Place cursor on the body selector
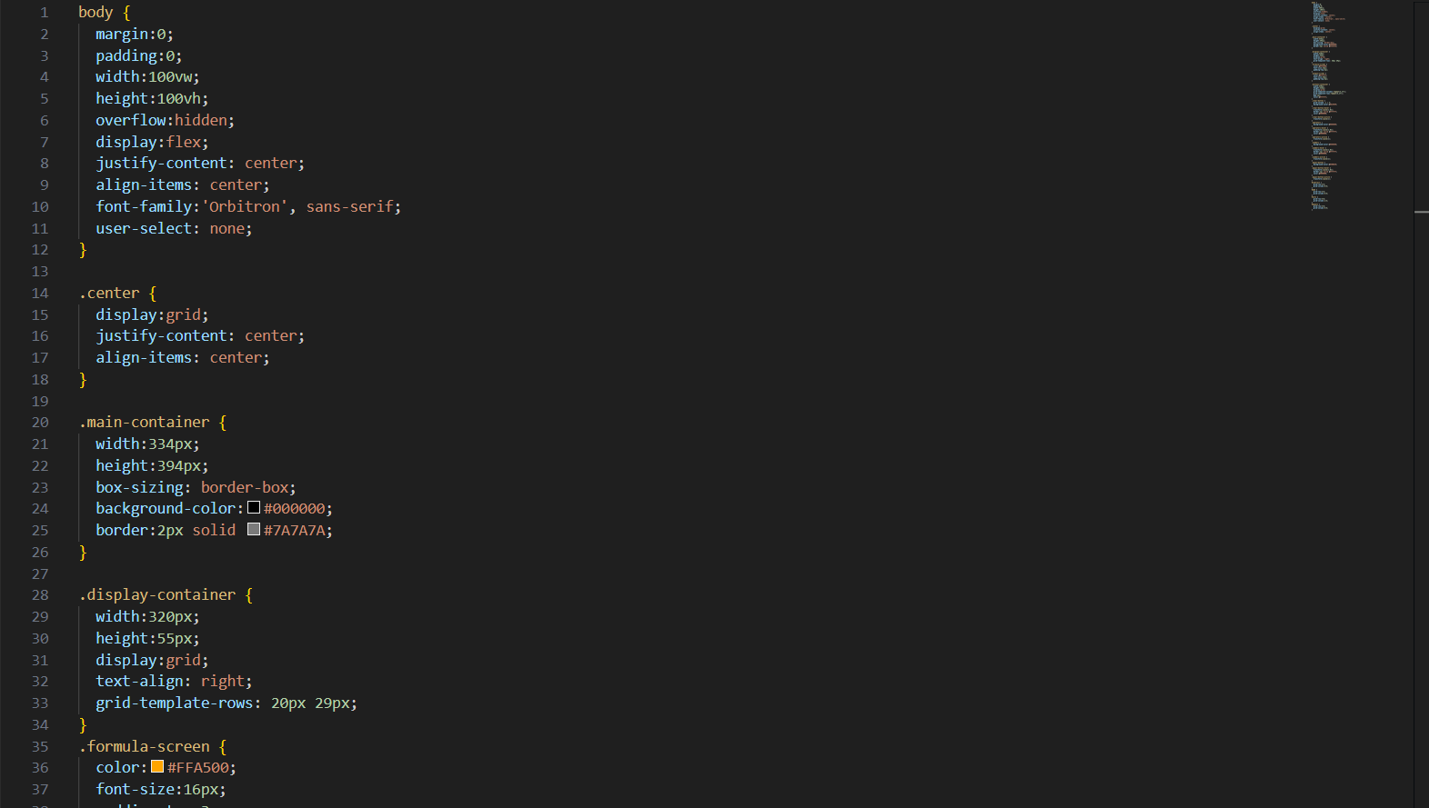This screenshot has height=808, width=1429. (x=96, y=13)
